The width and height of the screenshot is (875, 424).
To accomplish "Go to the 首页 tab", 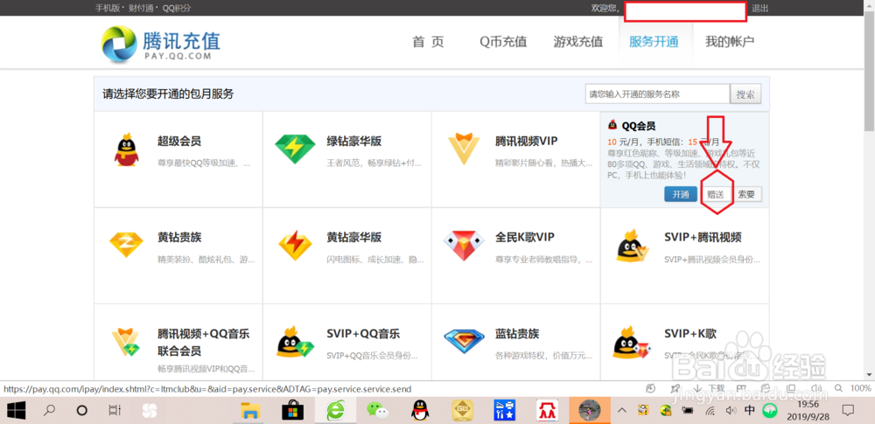I will click(x=428, y=42).
